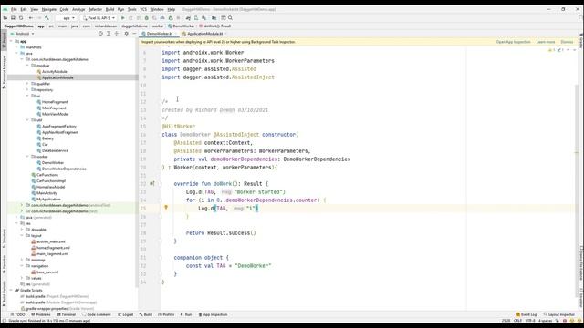Image resolution: width=584 pixels, height=328 pixels.
Task: Click the Sync/Reload toolbar icon
Action: tap(21, 18)
